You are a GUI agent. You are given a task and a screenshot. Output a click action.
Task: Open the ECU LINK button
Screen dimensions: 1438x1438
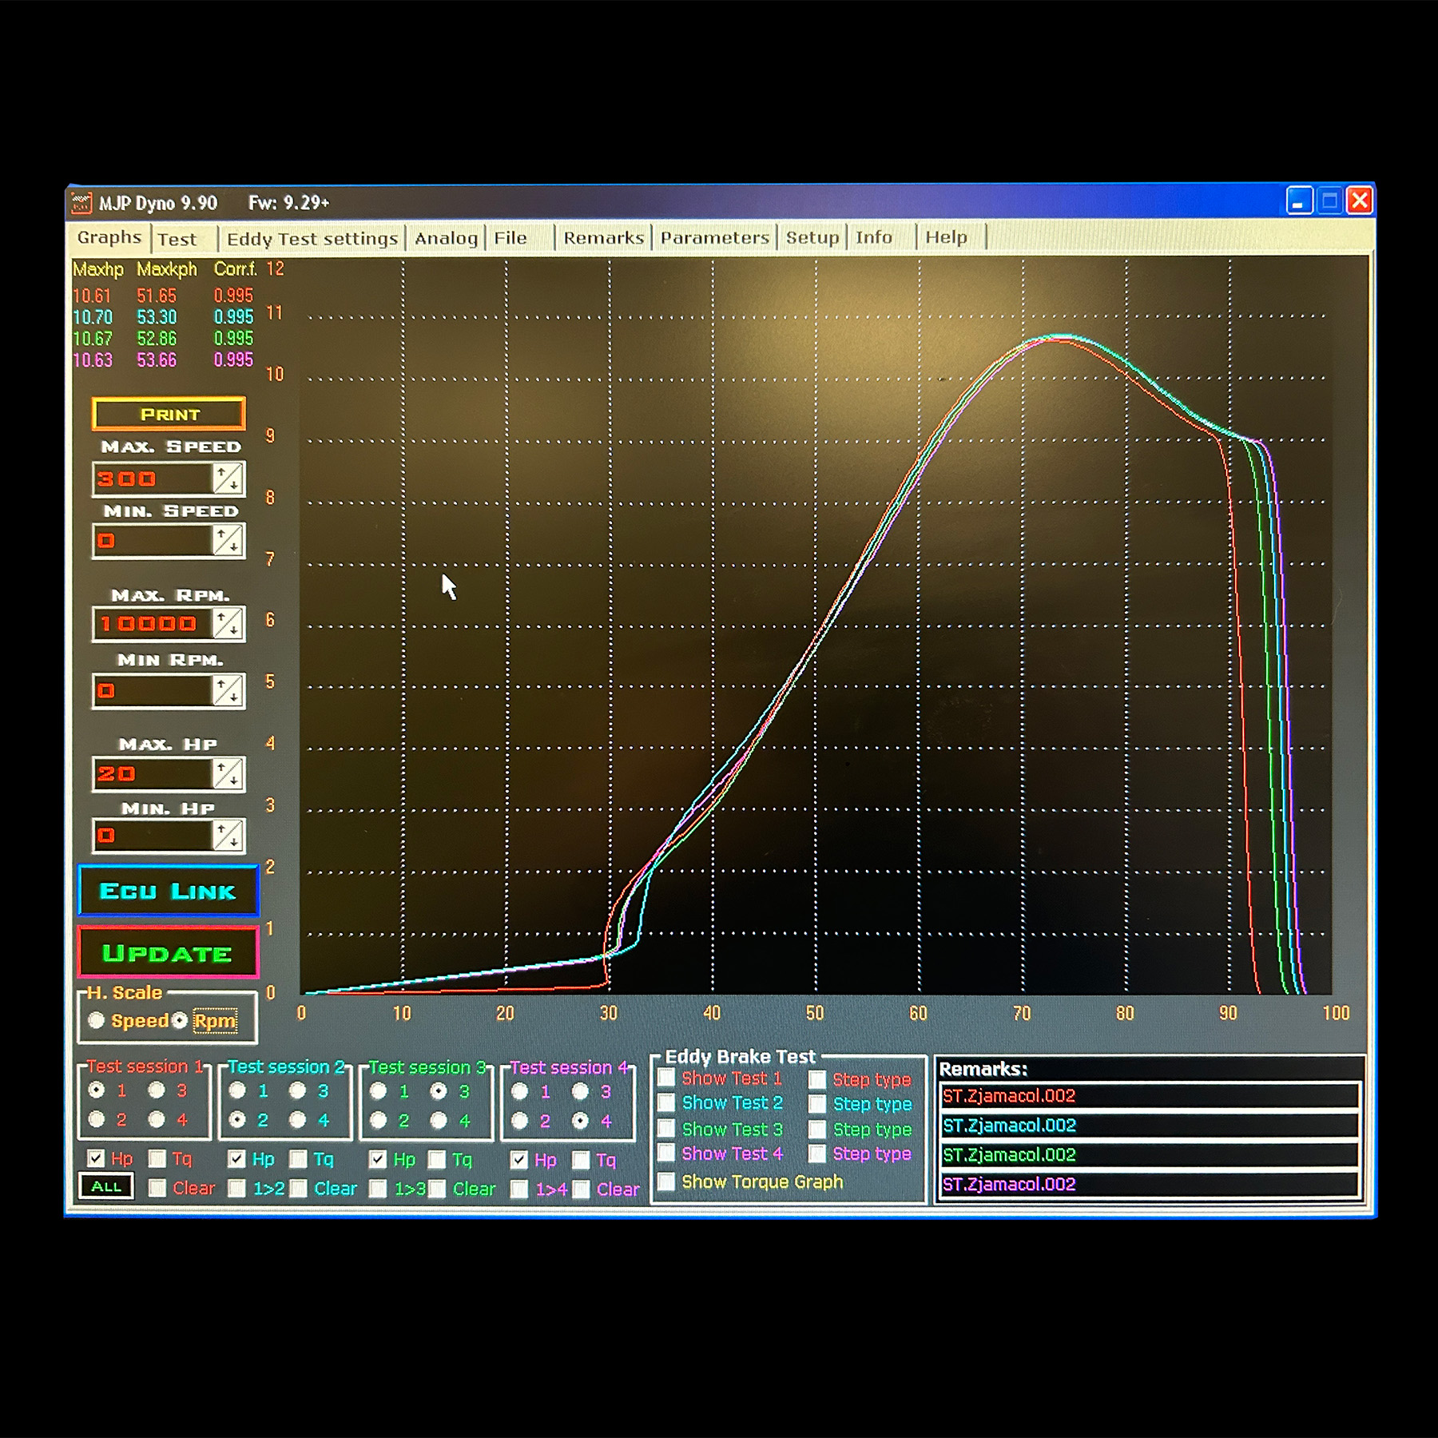click(168, 891)
